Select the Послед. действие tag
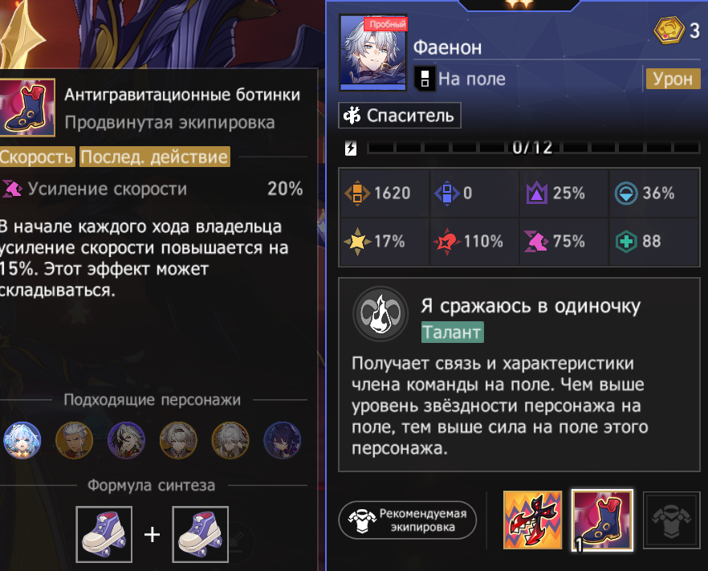 point(154,157)
